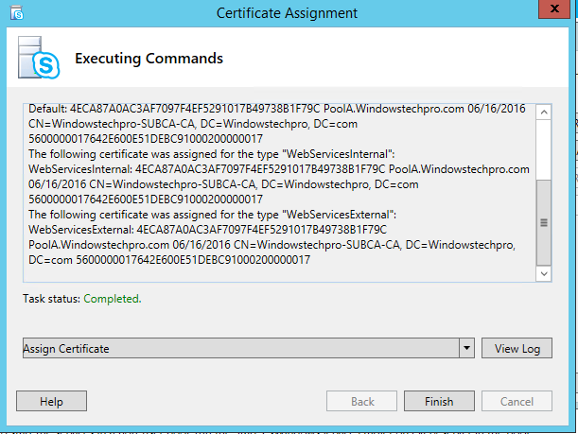Select the Assign Certificate combo box field
578x434 pixels.
249,348
